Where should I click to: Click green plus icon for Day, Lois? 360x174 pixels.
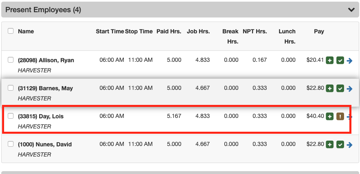(330, 117)
